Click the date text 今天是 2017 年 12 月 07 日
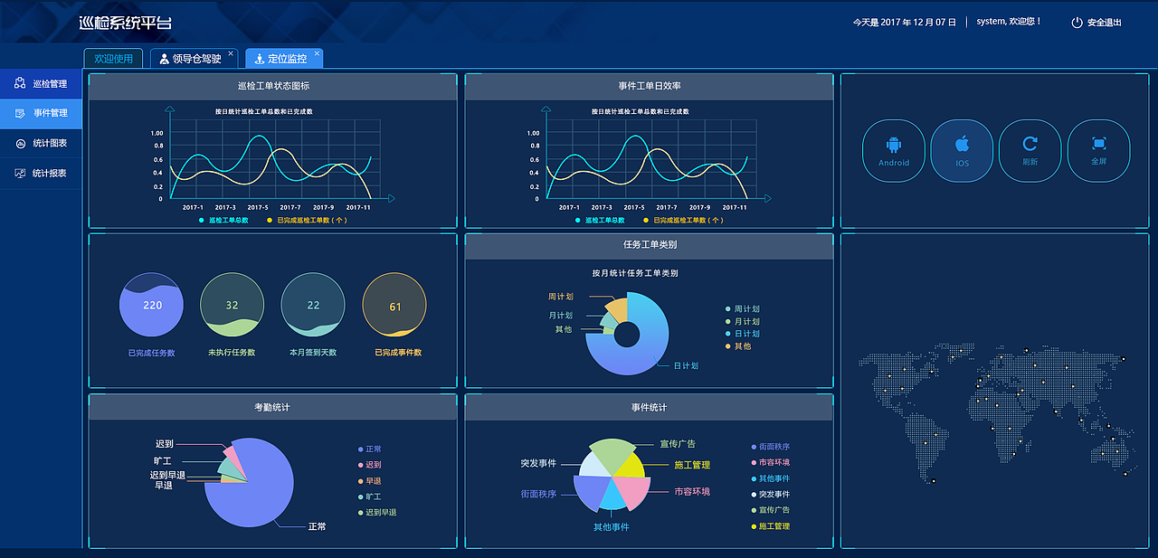This screenshot has height=558, width=1158. click(x=905, y=22)
